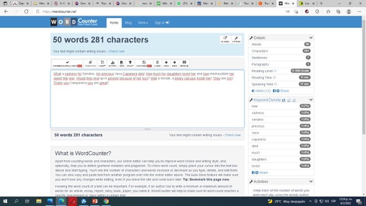
Task: Click the Redo arrow
Action: [174, 64]
